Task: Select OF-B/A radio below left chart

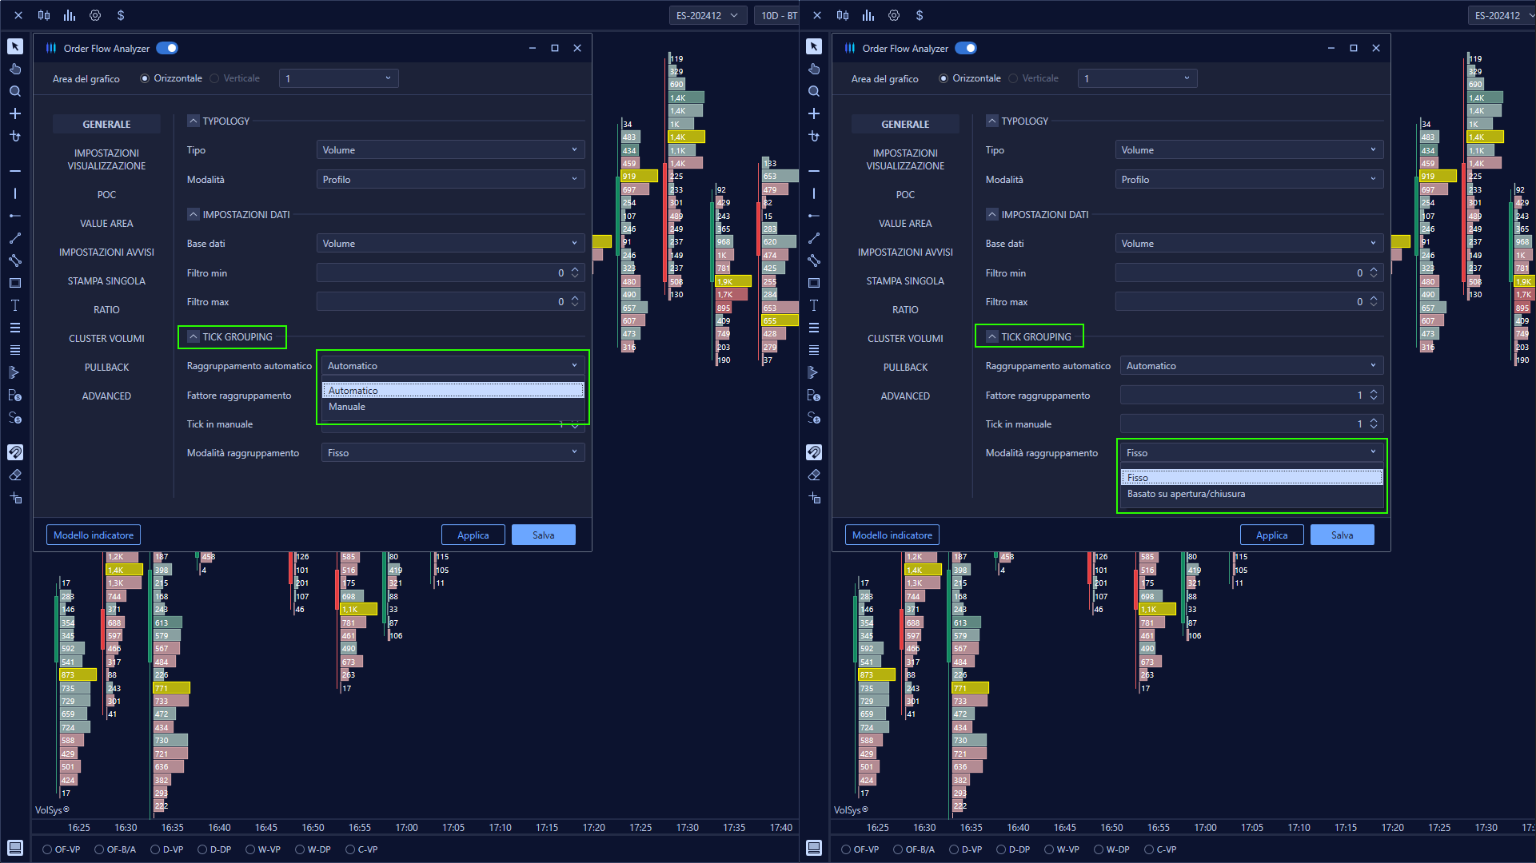Action: point(99,849)
